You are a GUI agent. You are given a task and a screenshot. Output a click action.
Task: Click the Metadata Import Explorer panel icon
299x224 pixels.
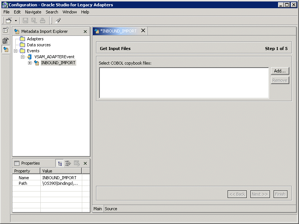[x=17, y=31]
